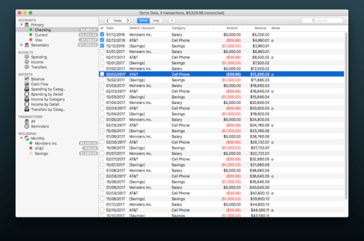Uncheck reconciled box for 15/12/2016 Savings
Viewport: 364px width, 241px height.
[x=102, y=46]
